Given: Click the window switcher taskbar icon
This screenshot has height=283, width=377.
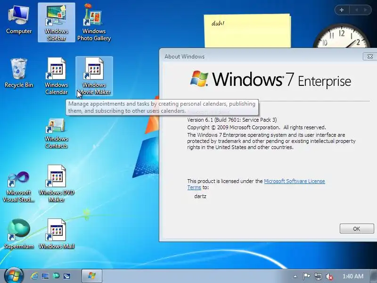Looking at the screenshot, I should [x=67, y=276].
